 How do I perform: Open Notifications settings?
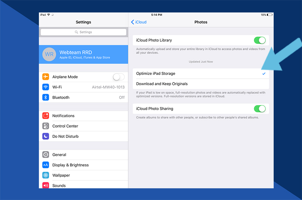[x=83, y=116]
